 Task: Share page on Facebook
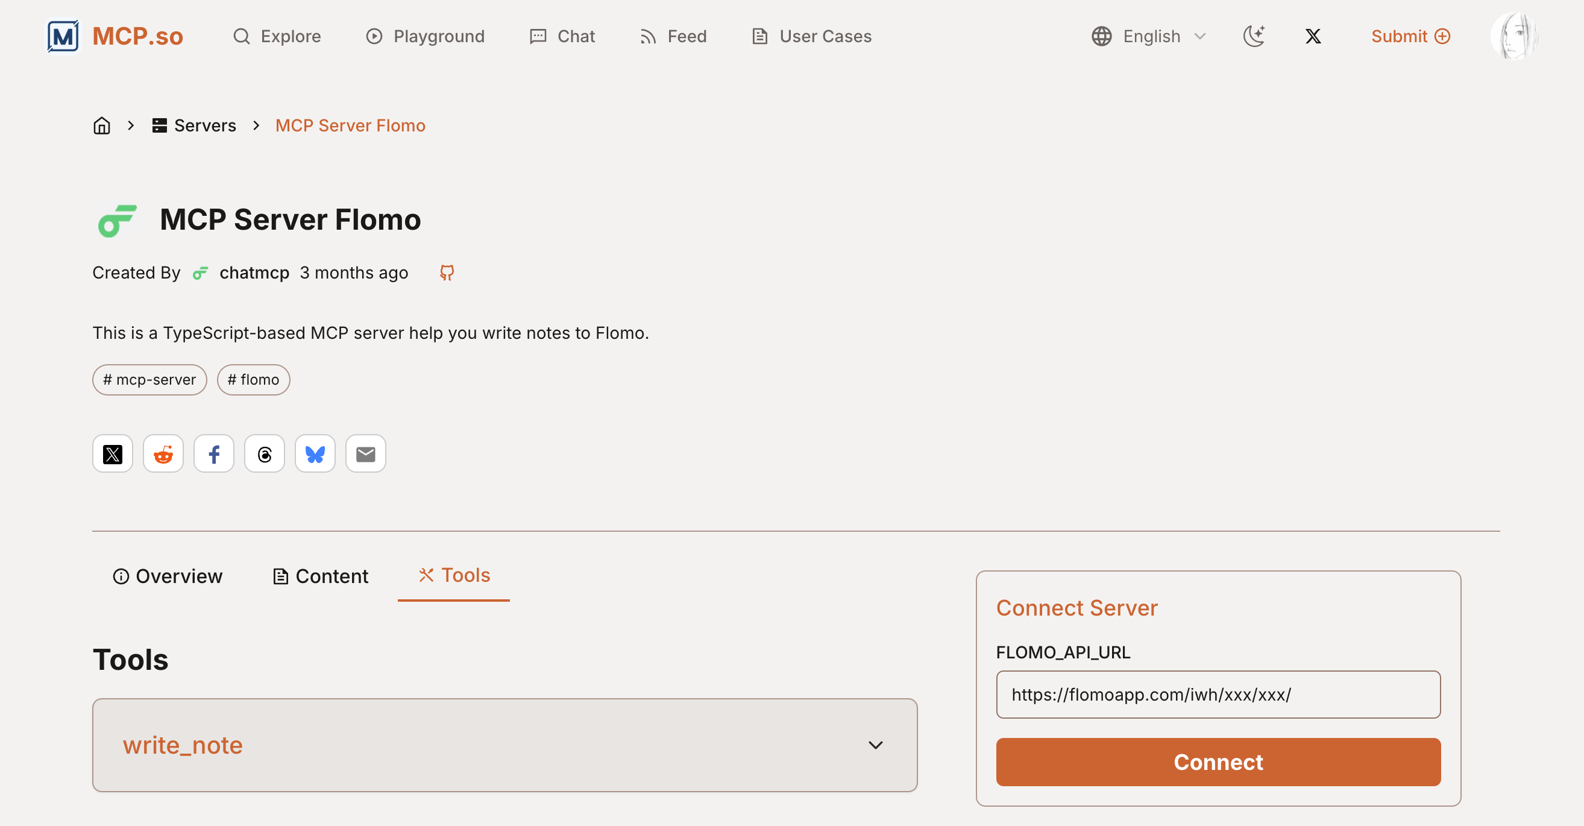[x=213, y=454]
